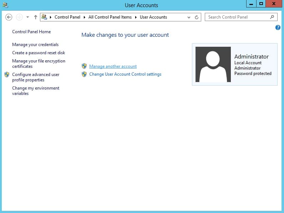This screenshot has width=284, height=213.
Task: Open the address bar history dropdown
Action: pyautogui.click(x=189, y=17)
